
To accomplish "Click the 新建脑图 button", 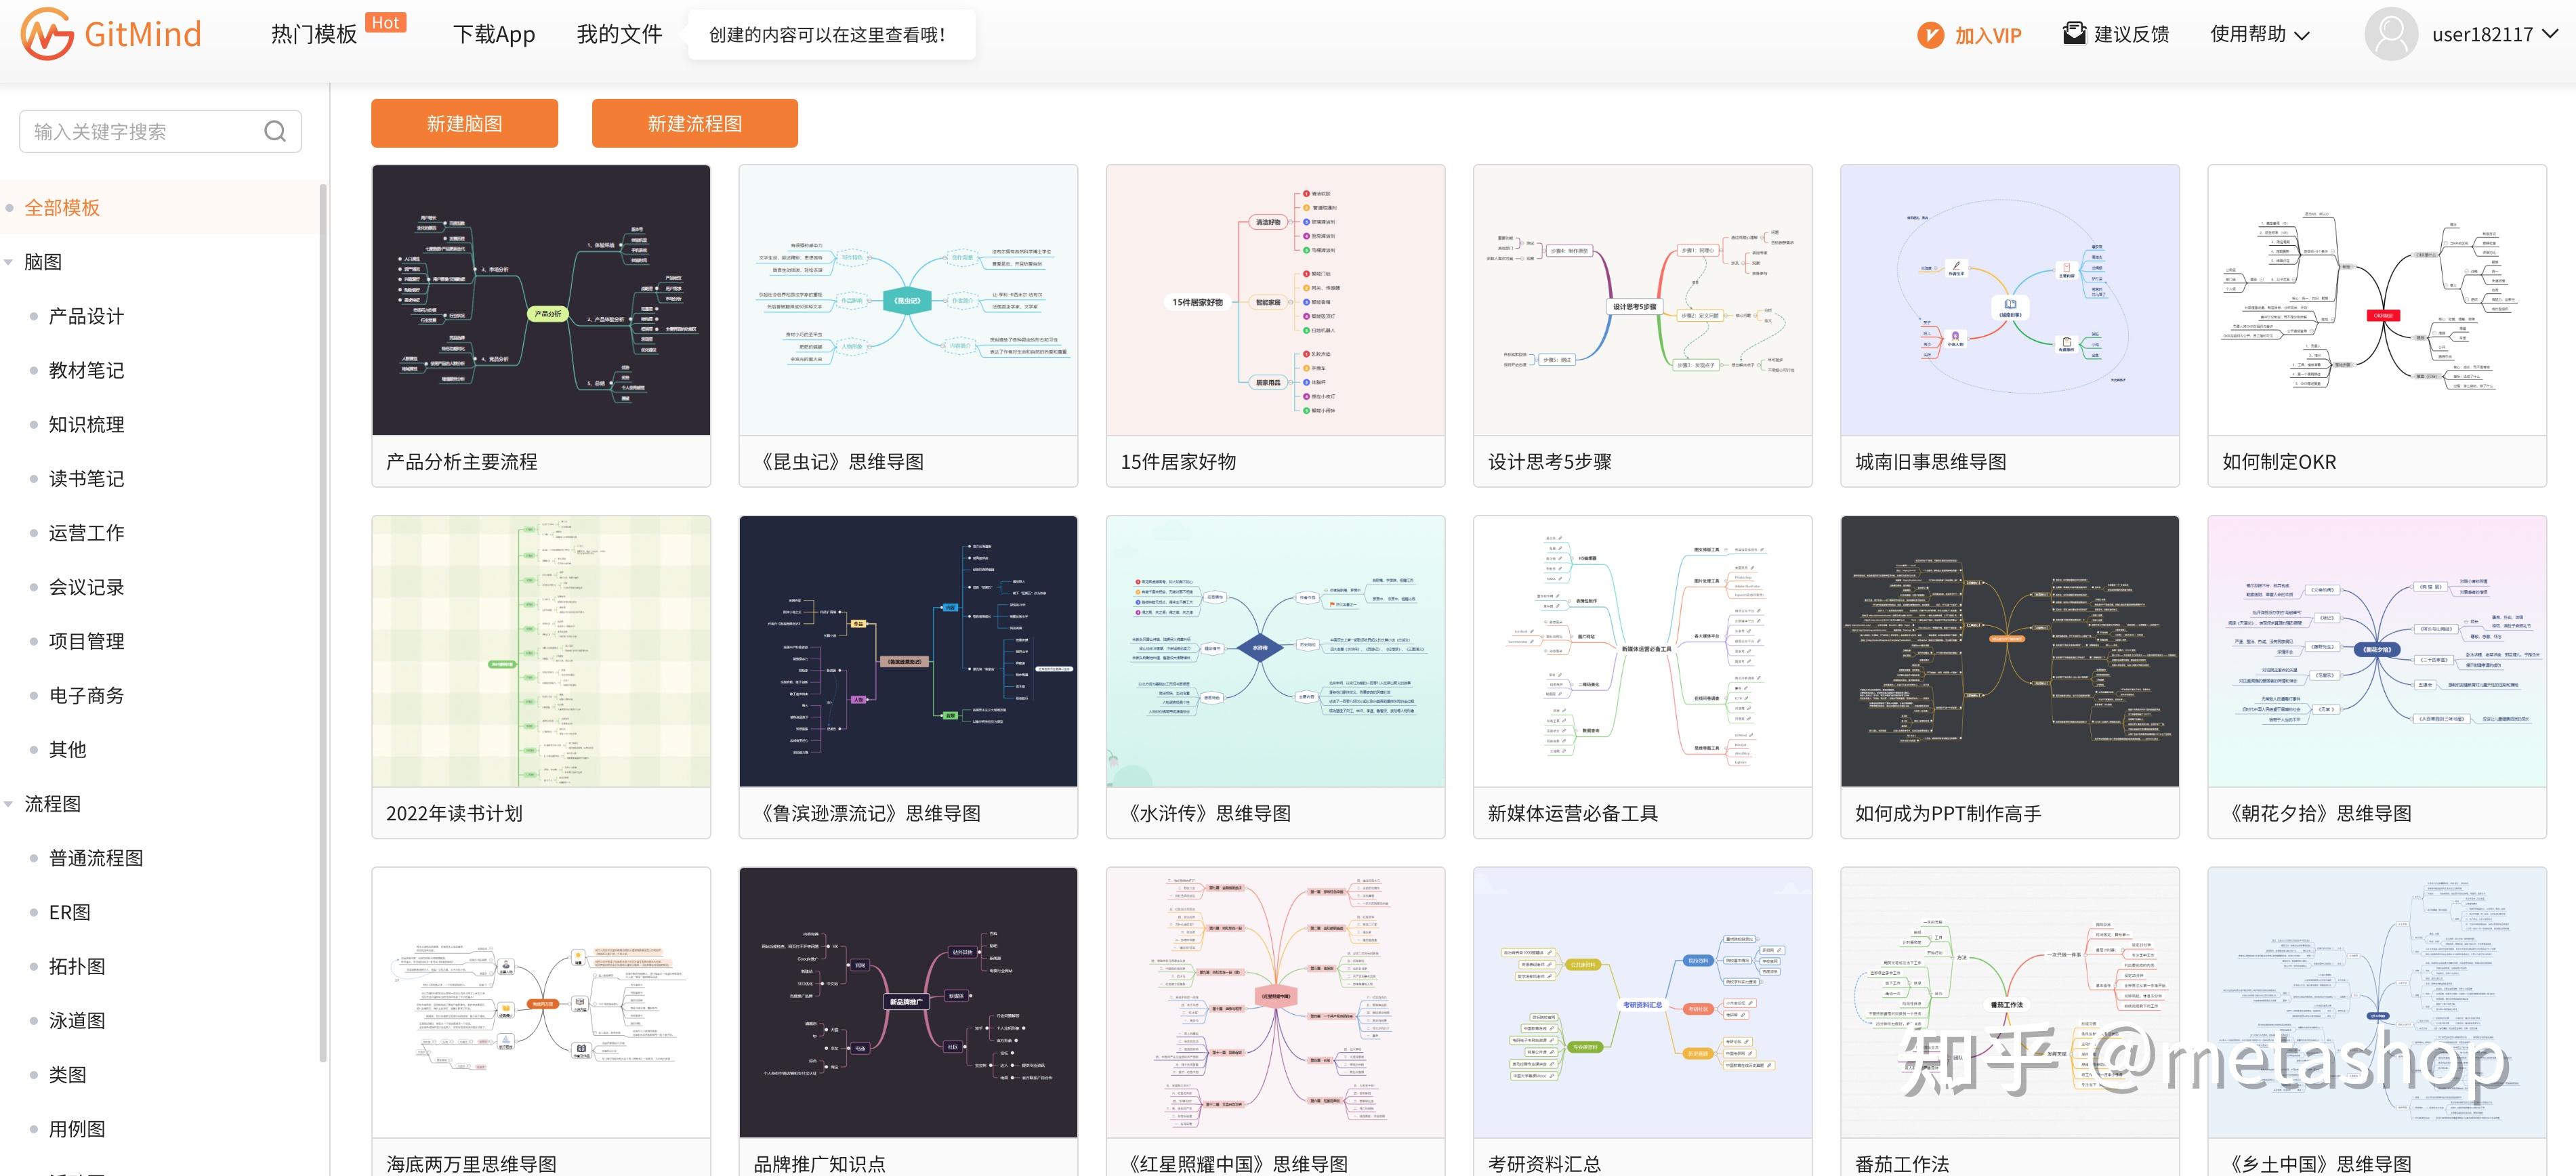I will [x=464, y=123].
